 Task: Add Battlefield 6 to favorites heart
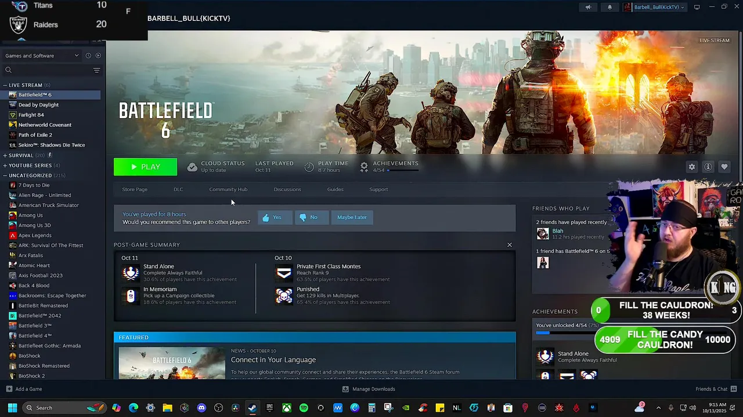(724, 167)
